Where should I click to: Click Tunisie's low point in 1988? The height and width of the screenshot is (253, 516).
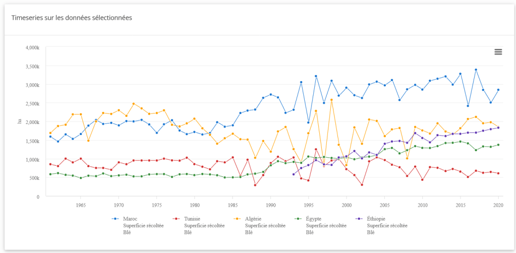tap(255, 185)
